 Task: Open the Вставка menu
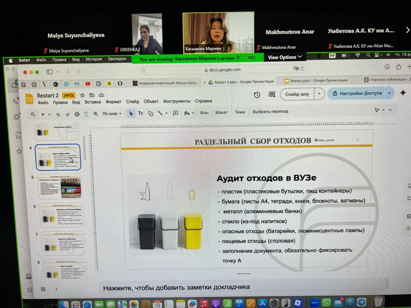[x=93, y=102]
